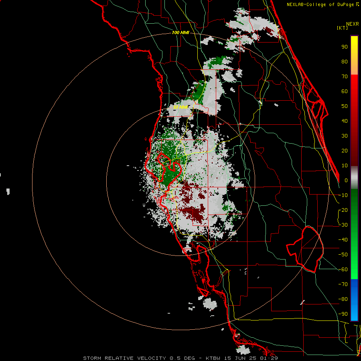Click the 0 value on the velocity scale

click(x=346, y=180)
